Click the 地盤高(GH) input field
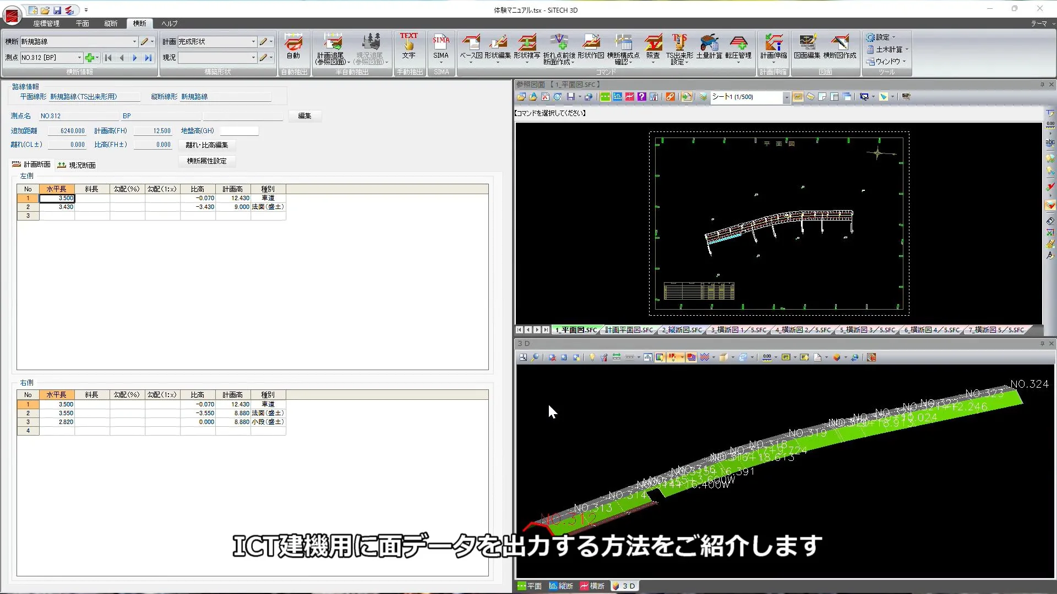The height and width of the screenshot is (594, 1057). (239, 131)
